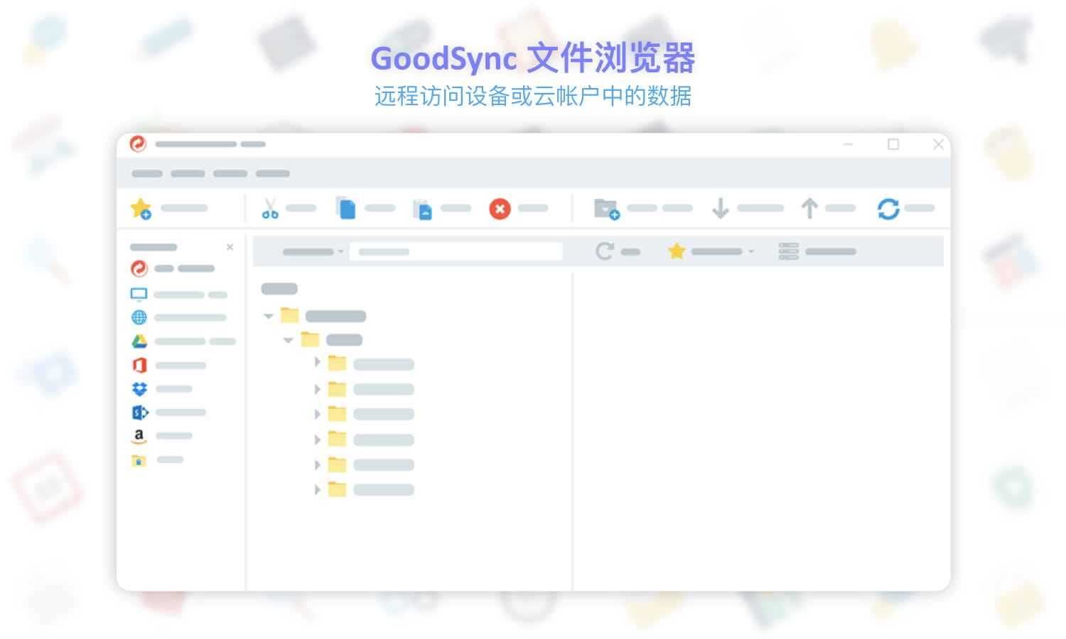Select the top-level root folder in tree

pyautogui.click(x=323, y=316)
